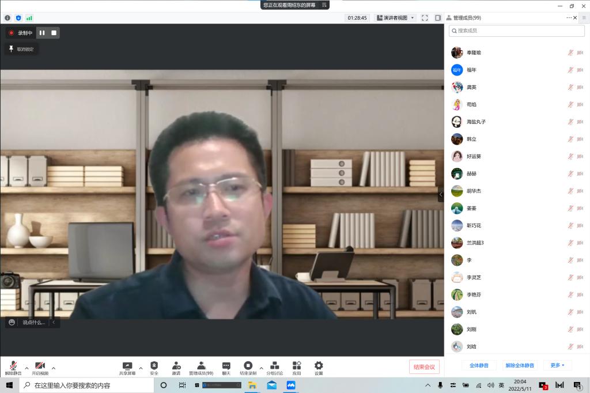Expand audio options arrow beside mute button

[x=27, y=368]
